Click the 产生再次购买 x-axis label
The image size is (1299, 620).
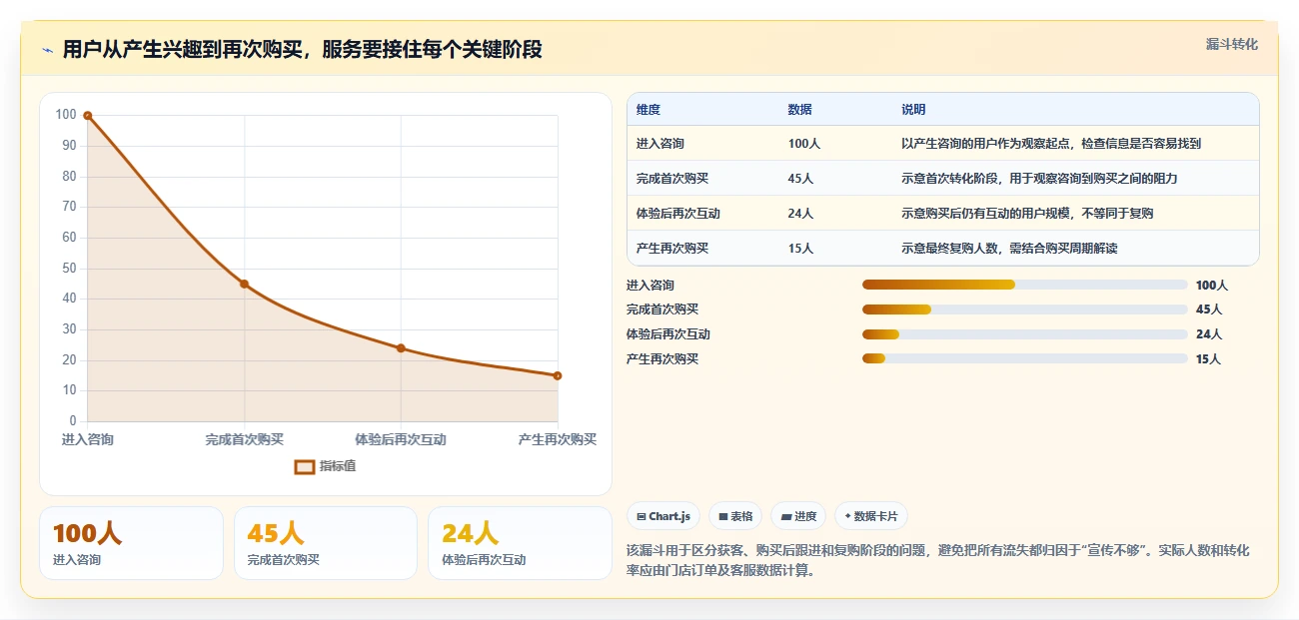coord(558,439)
